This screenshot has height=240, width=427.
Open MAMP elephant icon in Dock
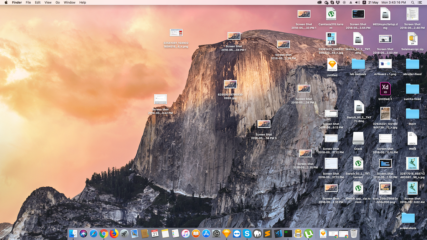[258, 234]
